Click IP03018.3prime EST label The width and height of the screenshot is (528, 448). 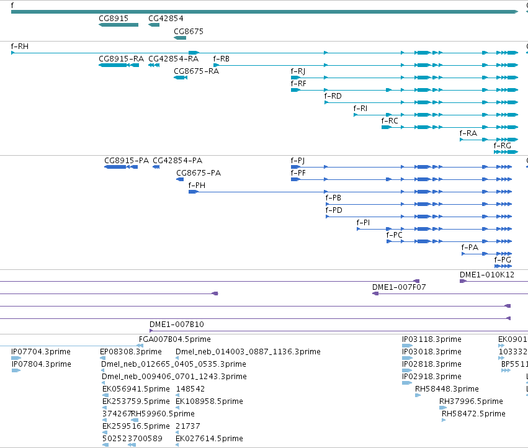[432, 352]
